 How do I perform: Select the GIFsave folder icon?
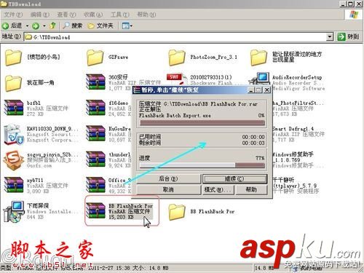(x=95, y=58)
